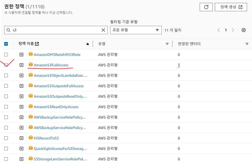Viewport: 252px width, 164px height.
Task: Check the QuickSightAccessForS3Storag… checkbox
Action: [6, 149]
